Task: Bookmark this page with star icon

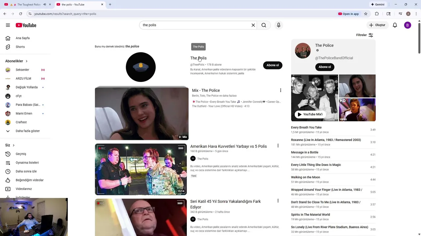Action: pyautogui.click(x=365, y=14)
